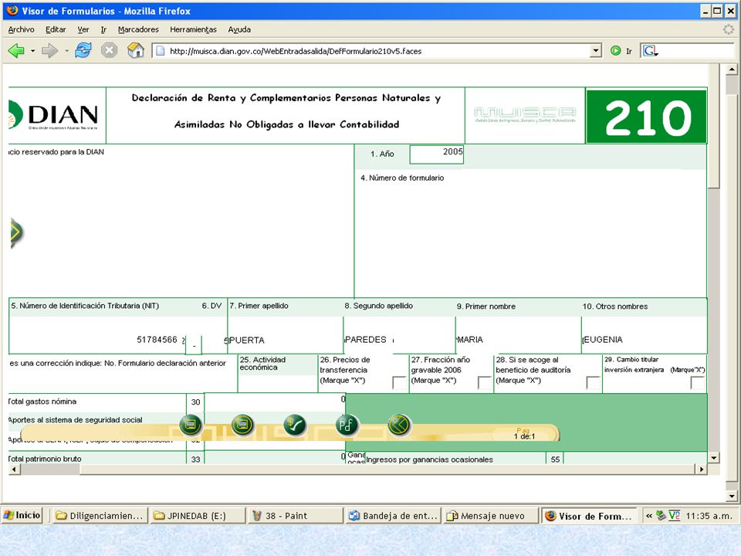Screen dimensions: 741x556
Task: Click the form's horizontal scrollbar right arrow
Action: click(702, 469)
